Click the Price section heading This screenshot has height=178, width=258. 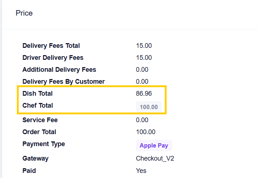point(24,13)
